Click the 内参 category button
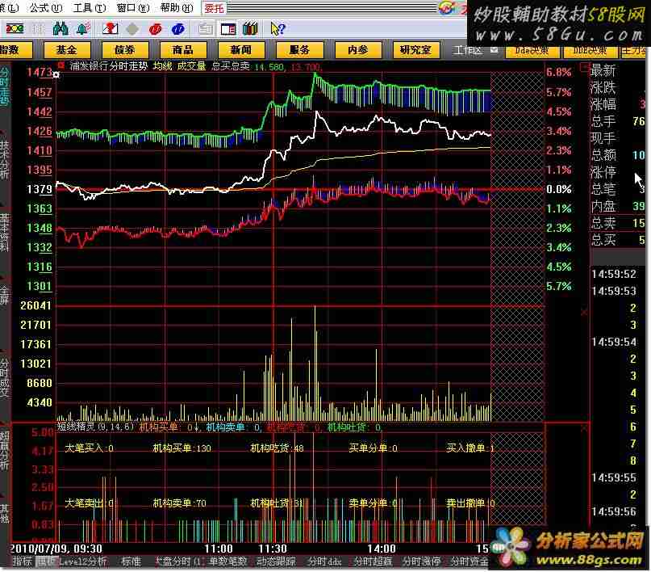This screenshot has height=572, width=651. (358, 50)
